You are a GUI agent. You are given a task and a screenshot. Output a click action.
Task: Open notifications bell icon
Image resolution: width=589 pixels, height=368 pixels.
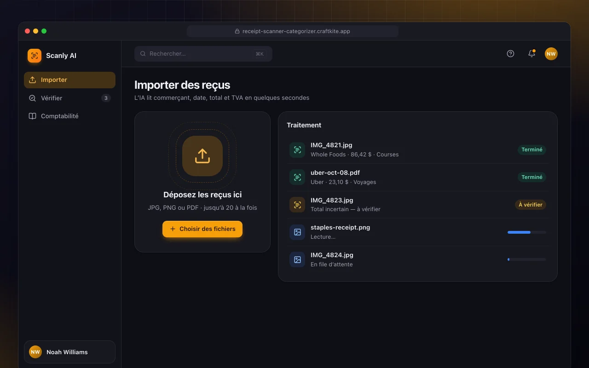531,54
